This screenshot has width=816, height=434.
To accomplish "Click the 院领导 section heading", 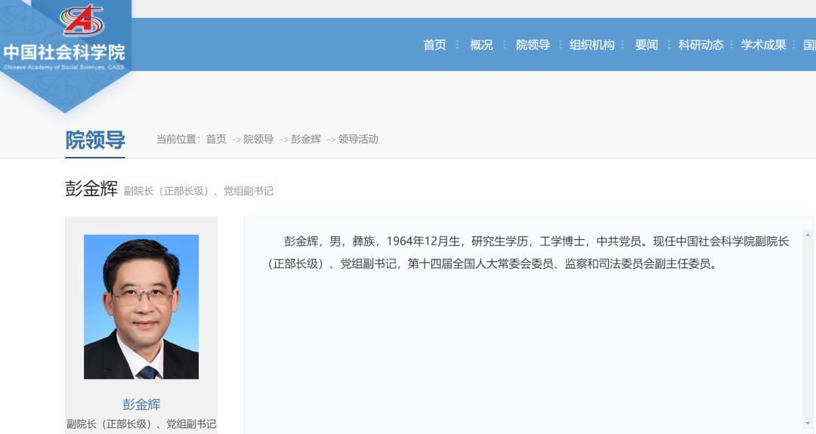I will 95,140.
